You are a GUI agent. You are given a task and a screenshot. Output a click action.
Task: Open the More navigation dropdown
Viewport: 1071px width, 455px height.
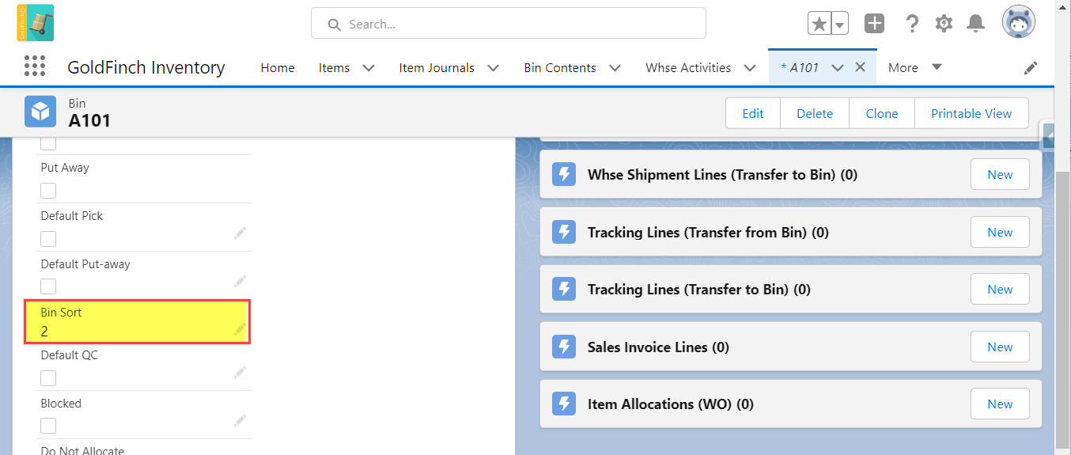pos(915,67)
